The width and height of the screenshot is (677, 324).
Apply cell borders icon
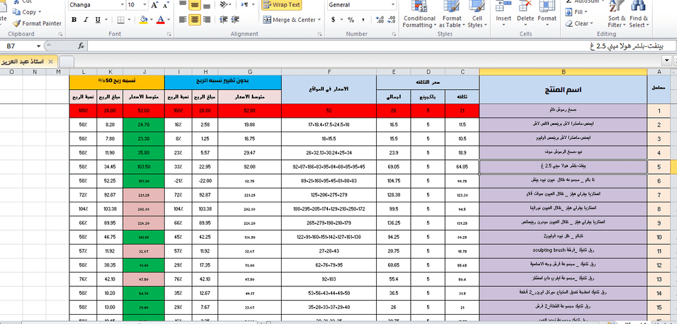coord(120,20)
